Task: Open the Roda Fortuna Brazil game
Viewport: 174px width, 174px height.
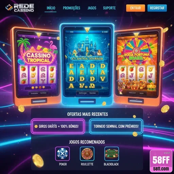Action: click(138, 66)
